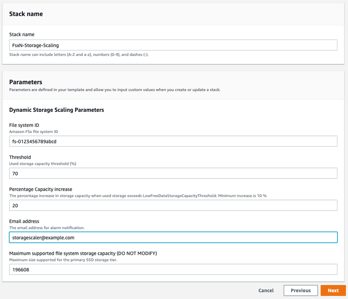348x299 pixels.
Task: Cancel the stack creation
Action: 266,290
